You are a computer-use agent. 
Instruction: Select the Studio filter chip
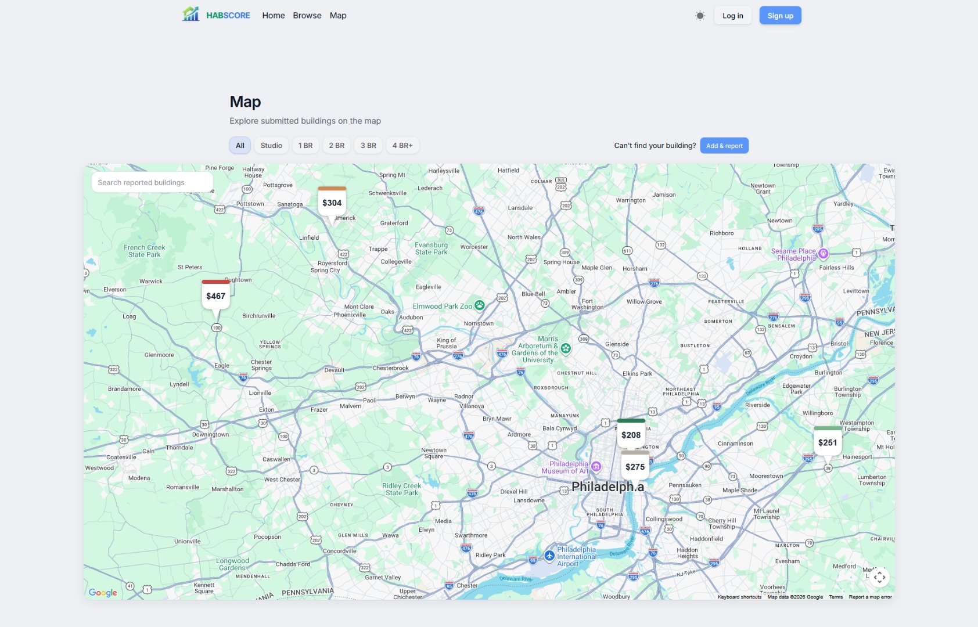coord(271,146)
